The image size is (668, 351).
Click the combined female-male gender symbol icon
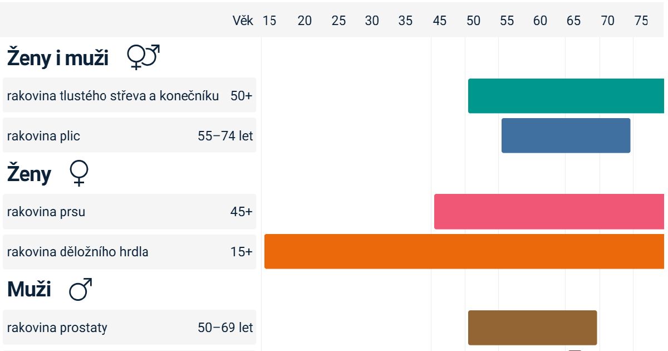(x=143, y=57)
